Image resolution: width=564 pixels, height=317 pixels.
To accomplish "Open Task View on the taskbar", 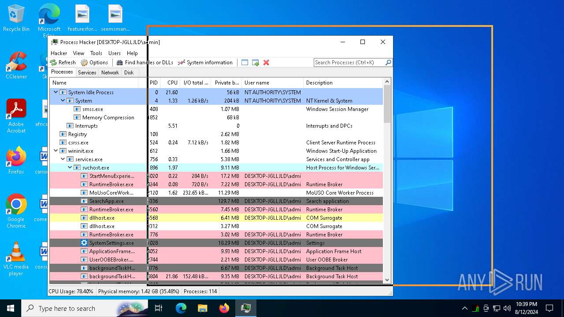I will (159, 308).
